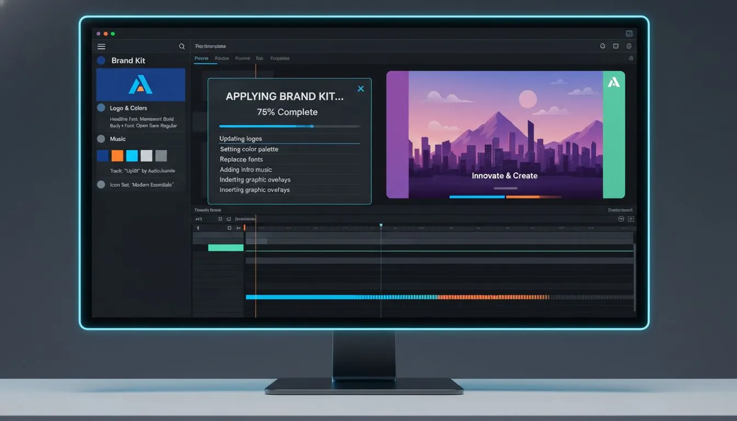The width and height of the screenshot is (737, 421).
Task: Click the settings icon at timeline top right
Action: (631, 218)
